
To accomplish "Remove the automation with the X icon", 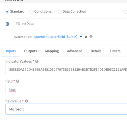I will (x=86, y=37).
